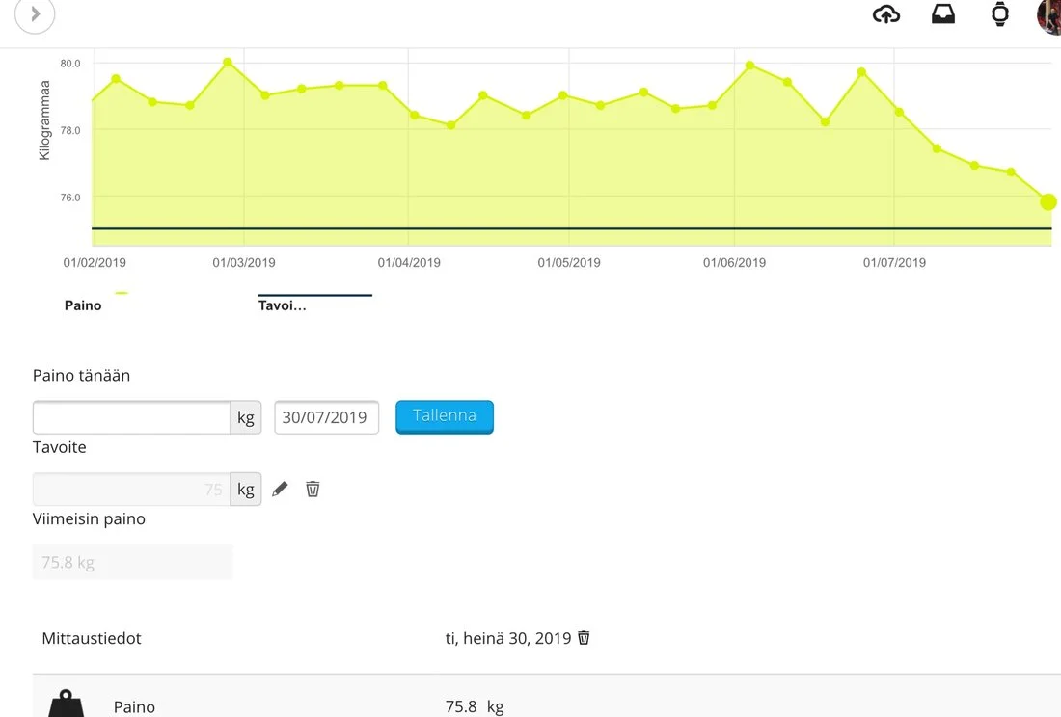Toggle the Paino series in the chart legend
This screenshot has height=717, width=1061.
[x=83, y=305]
